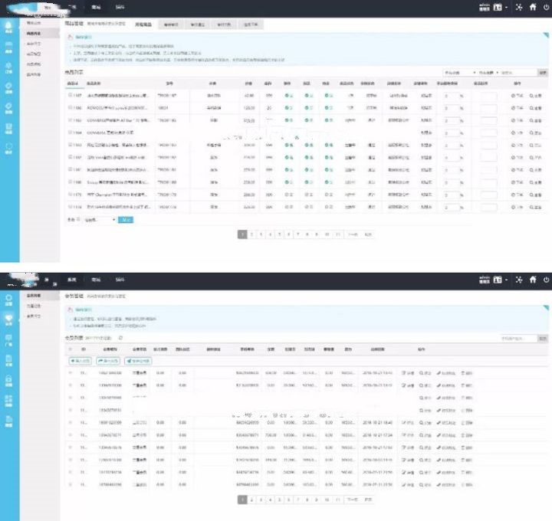
Task: Click the topmost icon in the upper blue sidebar
Action: point(8,28)
